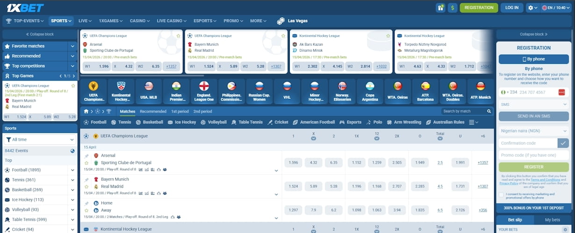Open the TOP-EVENTS menu
This screenshot has width=575, height=233.
(x=25, y=21)
